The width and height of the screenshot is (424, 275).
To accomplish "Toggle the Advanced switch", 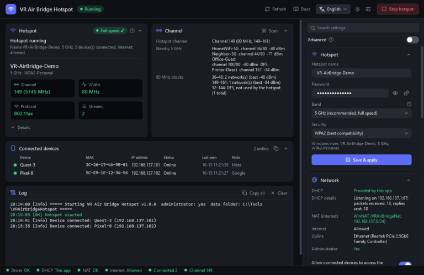I will pyautogui.click(x=412, y=40).
